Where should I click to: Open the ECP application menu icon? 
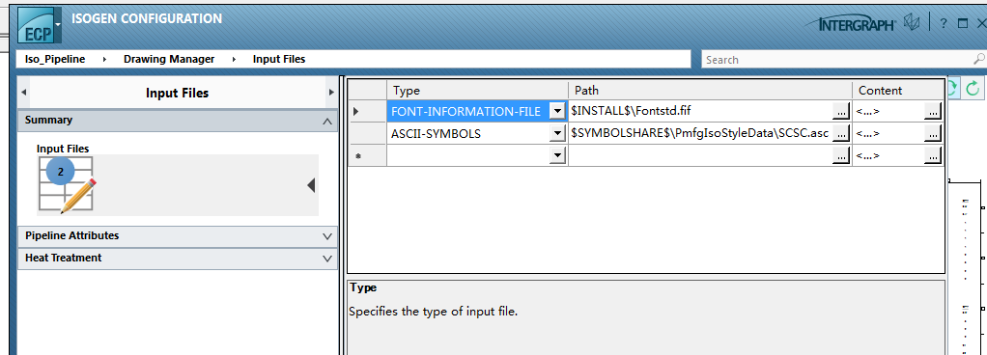click(x=39, y=25)
